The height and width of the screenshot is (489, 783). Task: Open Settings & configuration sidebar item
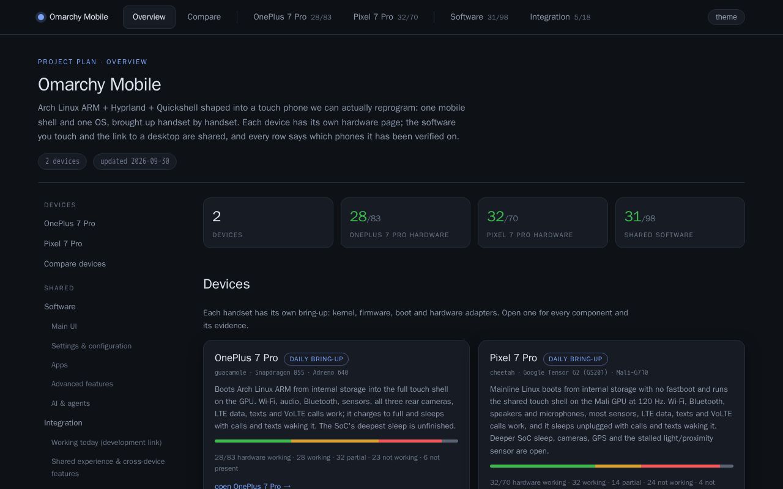[91, 346]
